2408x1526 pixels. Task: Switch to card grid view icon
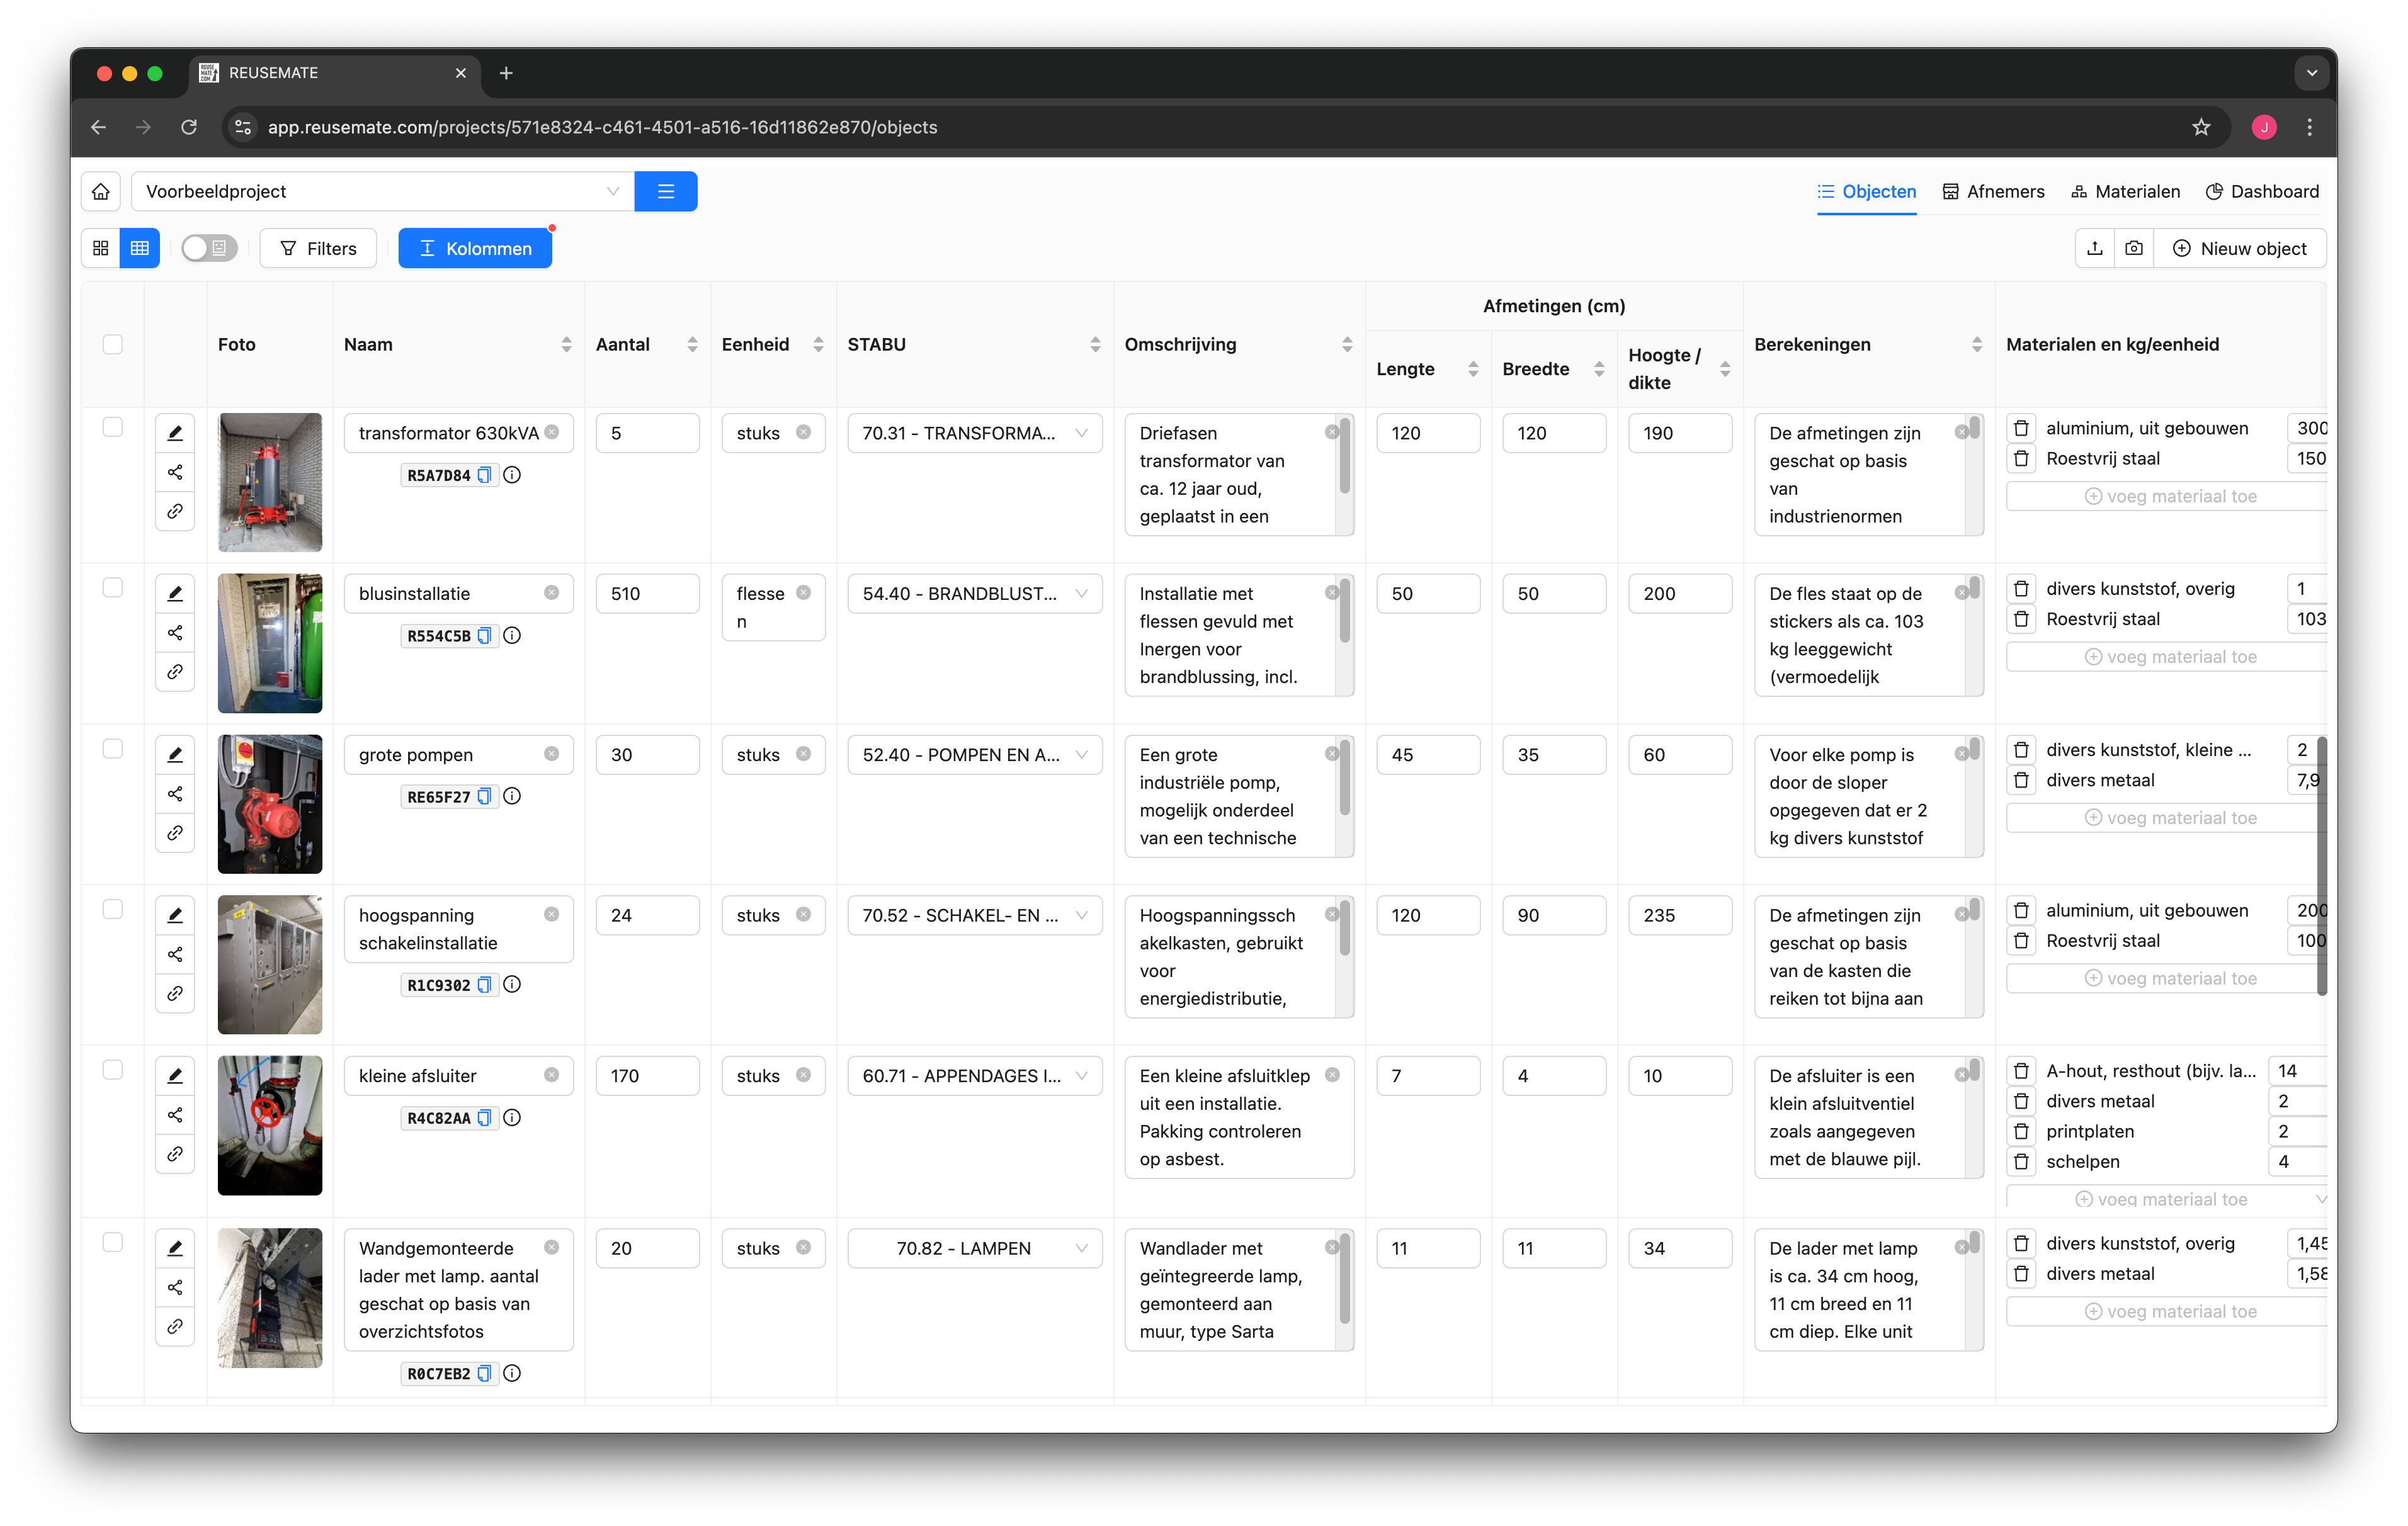click(x=101, y=248)
